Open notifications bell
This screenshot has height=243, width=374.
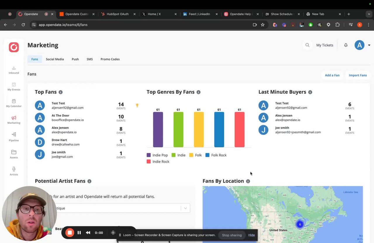tap(346, 45)
